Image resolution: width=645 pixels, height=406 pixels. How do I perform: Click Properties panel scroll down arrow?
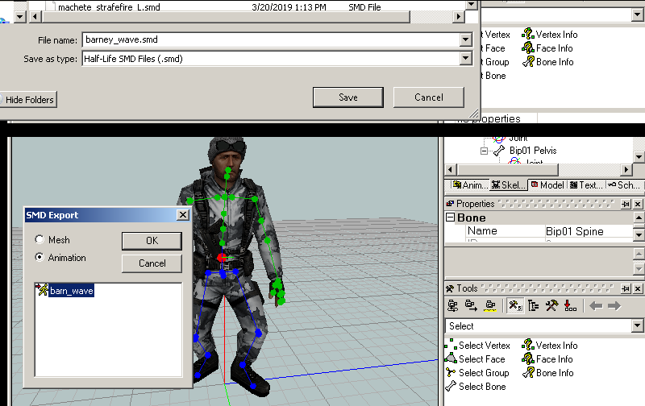(639, 234)
